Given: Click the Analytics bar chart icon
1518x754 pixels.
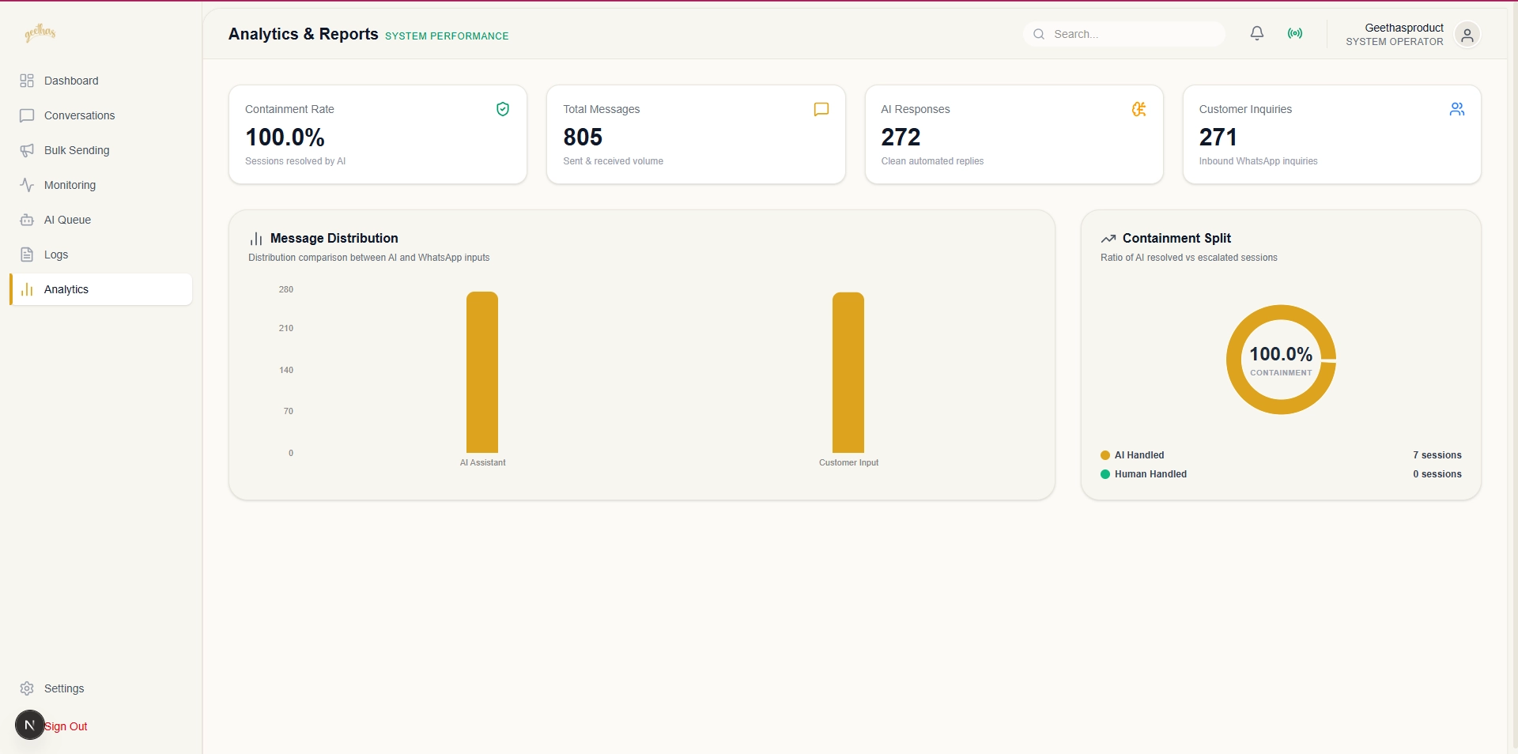Looking at the screenshot, I should tap(27, 289).
